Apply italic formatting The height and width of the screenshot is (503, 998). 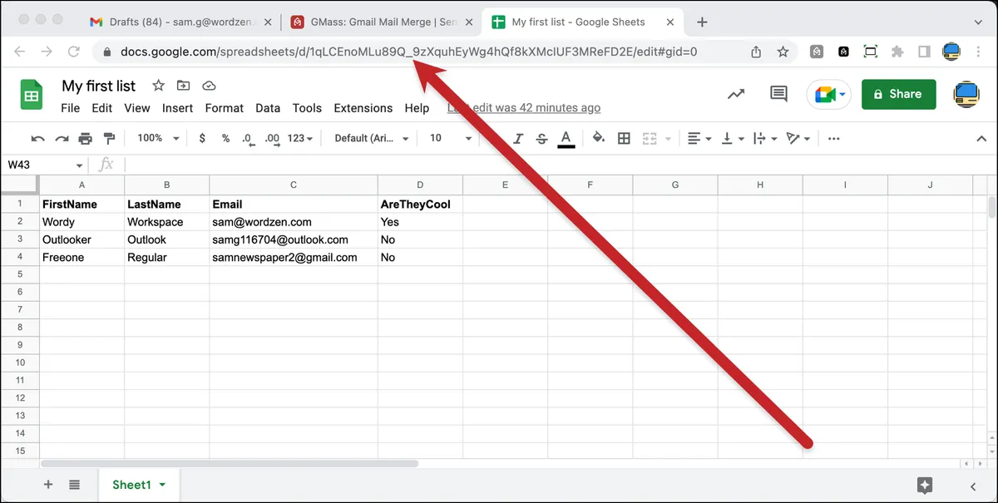(x=518, y=139)
